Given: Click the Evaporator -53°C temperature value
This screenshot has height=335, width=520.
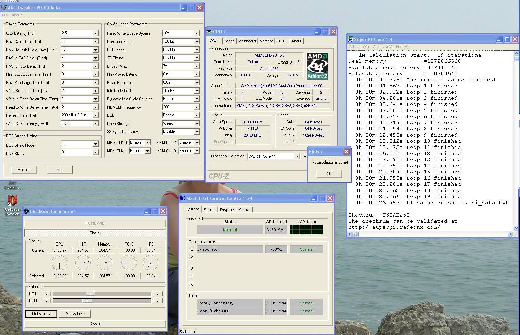Looking at the screenshot, I should [276, 249].
